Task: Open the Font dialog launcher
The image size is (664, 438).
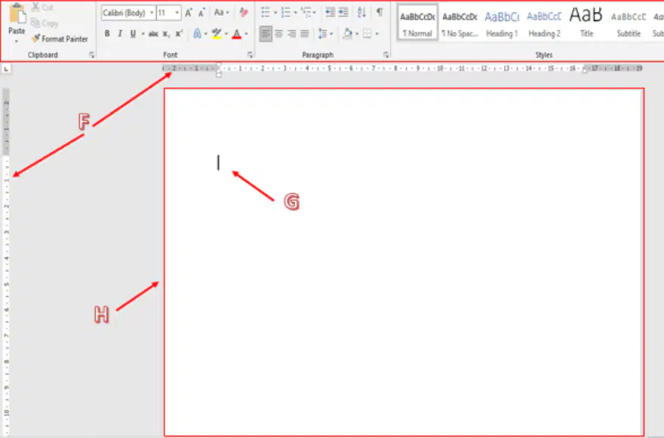Action: (x=250, y=55)
